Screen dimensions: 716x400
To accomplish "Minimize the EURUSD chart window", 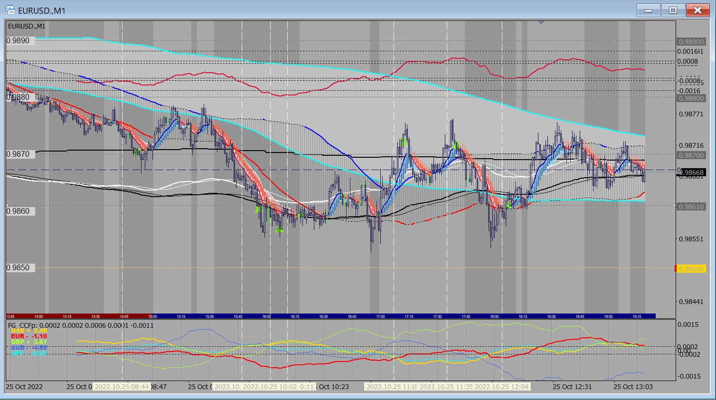I will coord(648,10).
